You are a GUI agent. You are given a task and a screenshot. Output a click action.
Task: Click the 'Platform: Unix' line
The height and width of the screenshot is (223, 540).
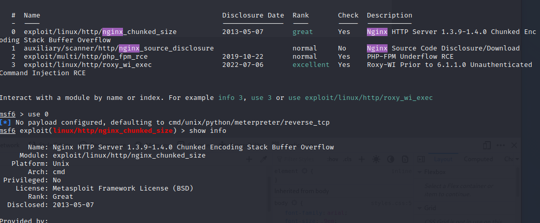(40, 164)
